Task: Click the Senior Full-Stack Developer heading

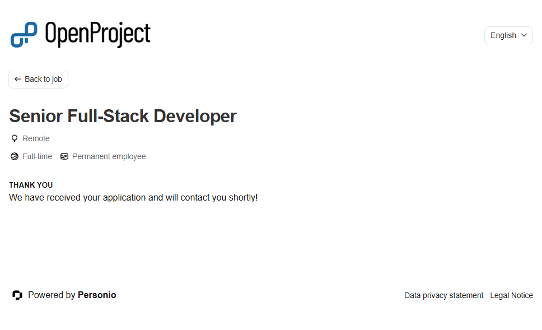Action: click(123, 116)
